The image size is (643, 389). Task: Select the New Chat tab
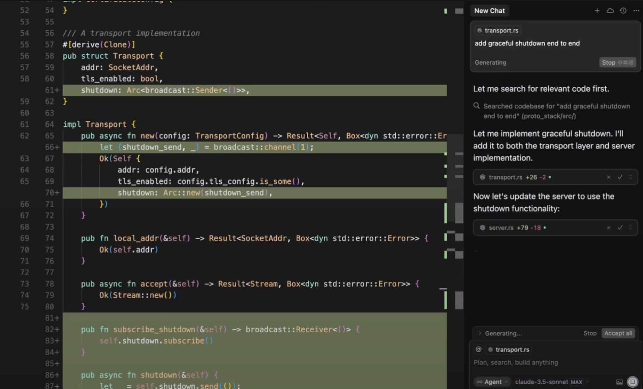click(489, 11)
